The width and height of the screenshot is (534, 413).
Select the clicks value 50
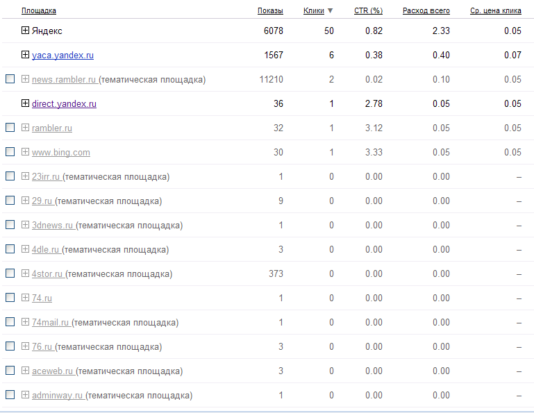[x=329, y=31]
